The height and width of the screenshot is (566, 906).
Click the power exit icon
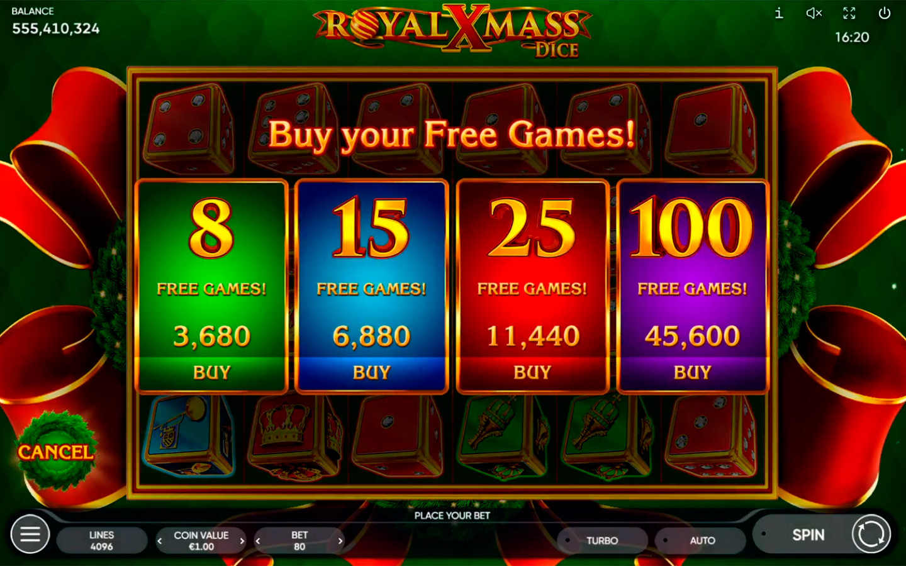click(x=885, y=13)
